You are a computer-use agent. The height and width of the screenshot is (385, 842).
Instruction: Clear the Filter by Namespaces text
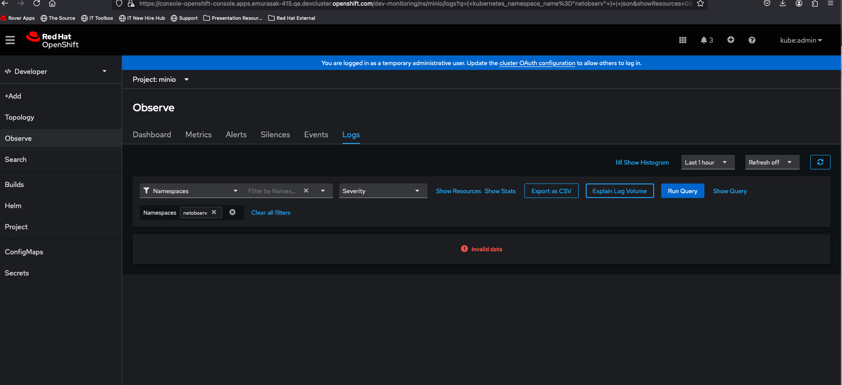[306, 191]
